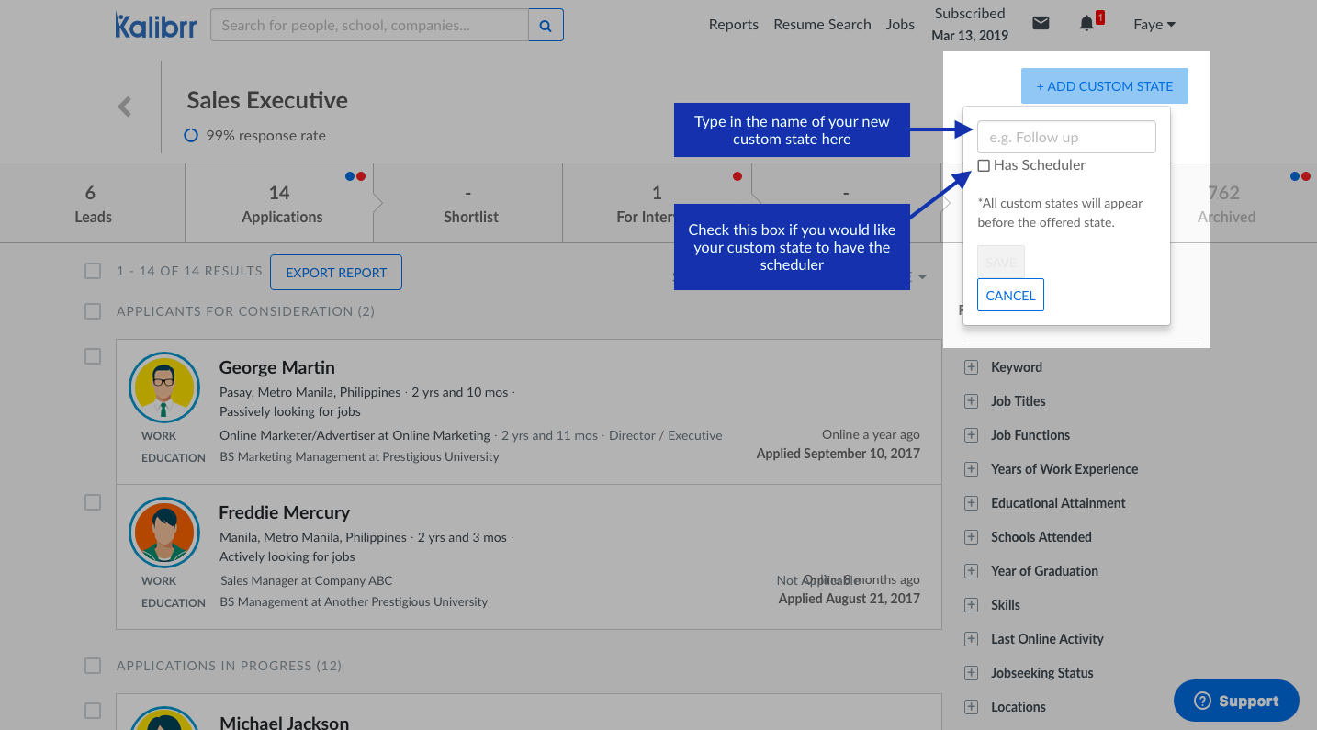Screen dimensions: 1317x730
Task: Switch to the Leads tab
Action: (x=92, y=204)
